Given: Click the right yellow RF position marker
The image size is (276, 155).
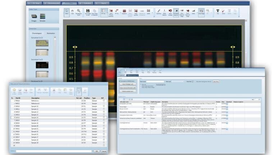Looking at the screenshot, I should [233, 47].
